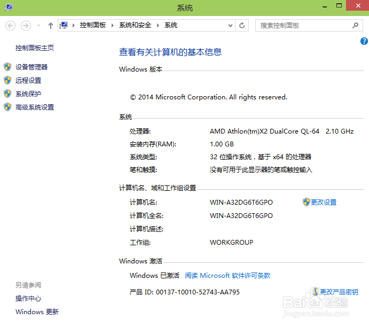Click shield icon beside 系统保护

pyautogui.click(x=7, y=94)
